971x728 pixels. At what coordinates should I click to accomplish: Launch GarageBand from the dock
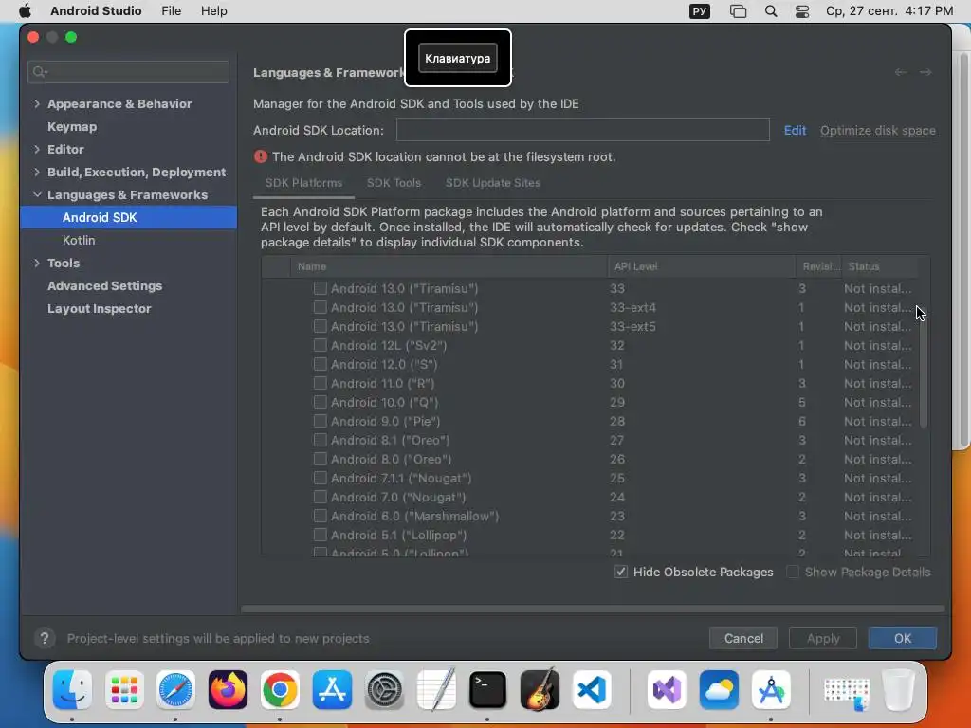540,689
